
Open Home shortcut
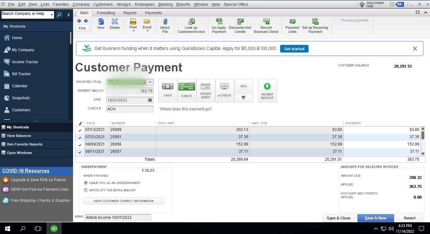click(x=17, y=38)
